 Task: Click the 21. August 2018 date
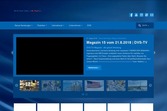(x=92, y=38)
